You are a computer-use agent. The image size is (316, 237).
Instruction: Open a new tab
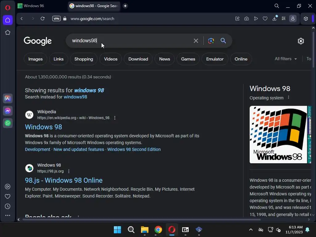pyautogui.click(x=125, y=6)
